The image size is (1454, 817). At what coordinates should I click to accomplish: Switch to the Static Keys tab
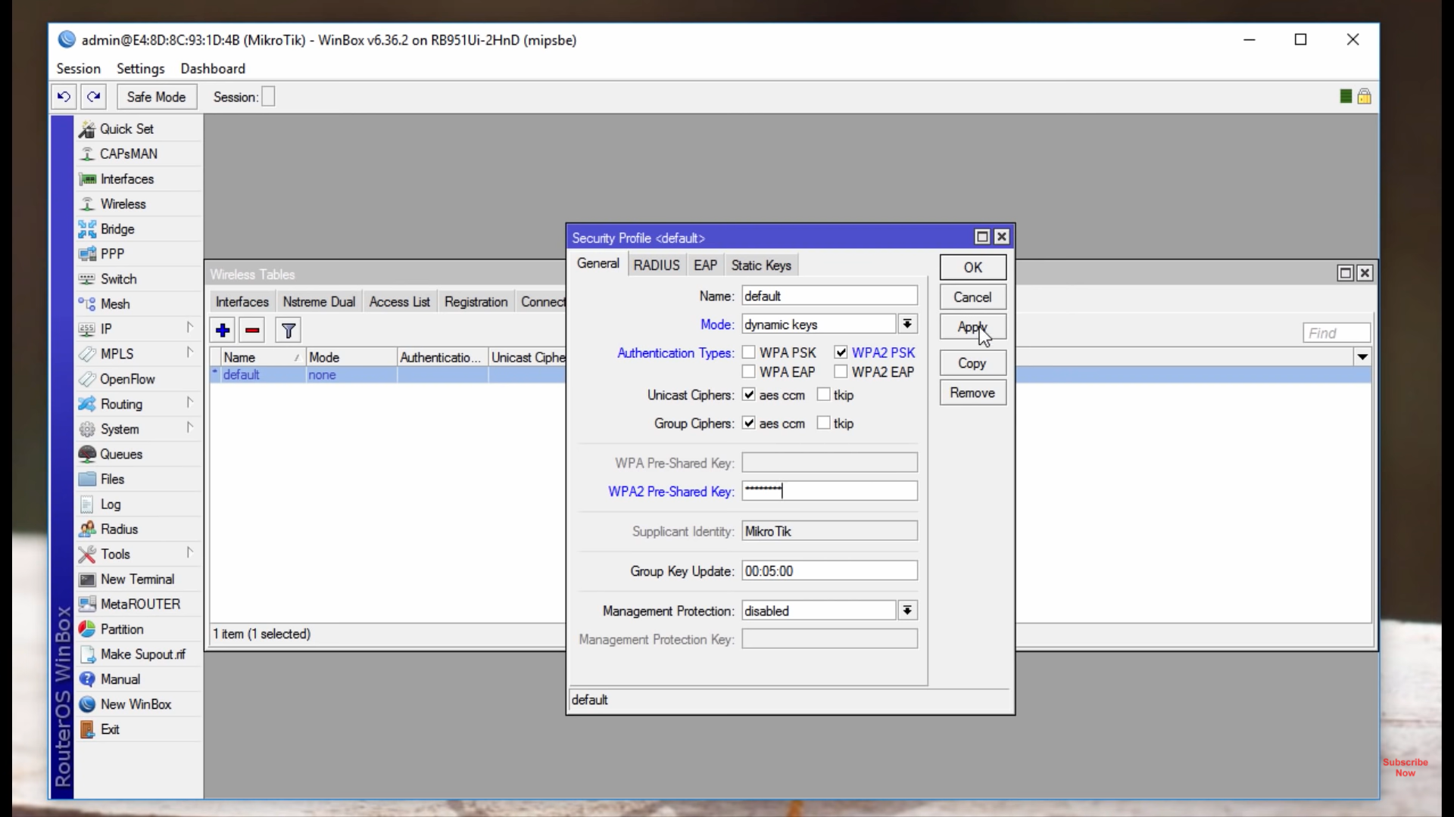tap(760, 266)
